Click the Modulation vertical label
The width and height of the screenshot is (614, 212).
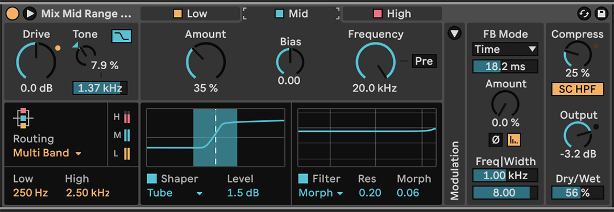454,171
